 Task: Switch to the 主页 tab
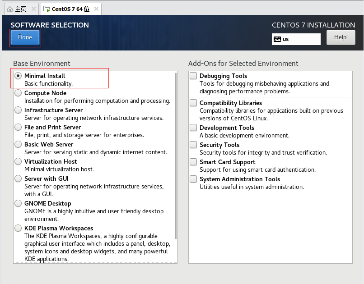(x=21, y=9)
